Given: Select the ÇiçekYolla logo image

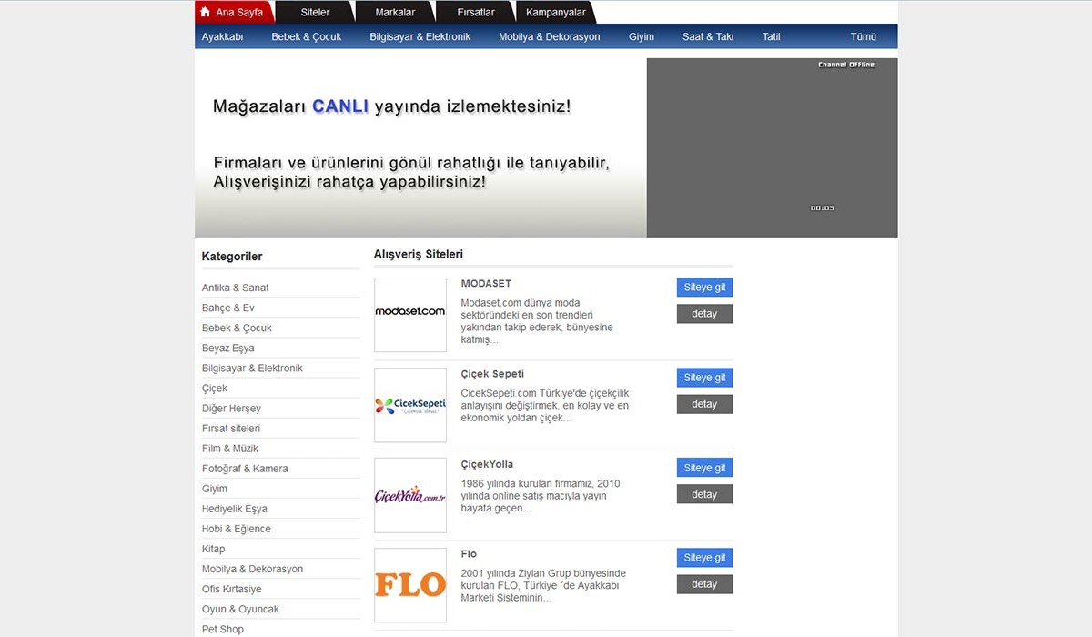Looking at the screenshot, I should click(410, 495).
